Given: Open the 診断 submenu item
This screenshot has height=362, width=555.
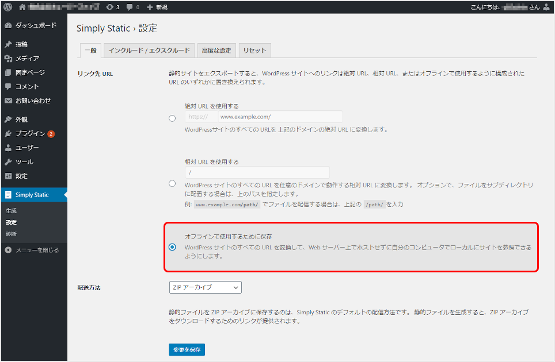Looking at the screenshot, I should 11,234.
